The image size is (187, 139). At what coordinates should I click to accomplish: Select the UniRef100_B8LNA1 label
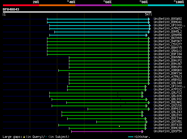(168, 102)
